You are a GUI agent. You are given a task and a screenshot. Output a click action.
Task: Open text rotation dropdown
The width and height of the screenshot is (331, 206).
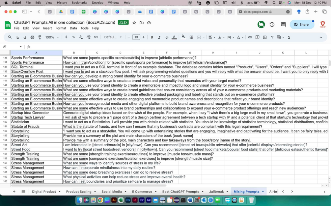point(240,37)
